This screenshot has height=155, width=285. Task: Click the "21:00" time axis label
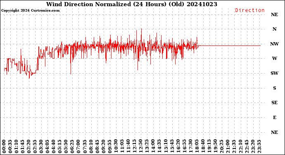(228, 147)
